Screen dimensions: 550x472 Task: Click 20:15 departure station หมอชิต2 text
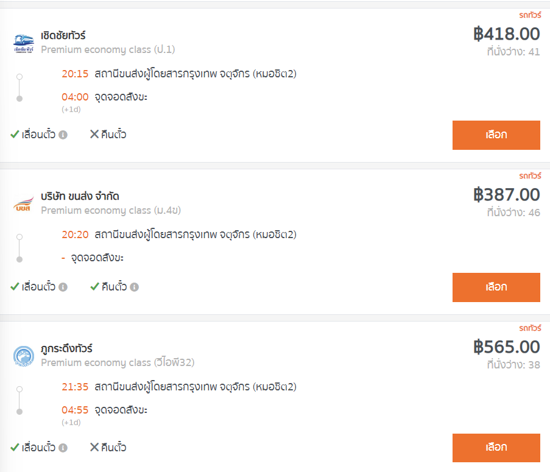(x=196, y=74)
